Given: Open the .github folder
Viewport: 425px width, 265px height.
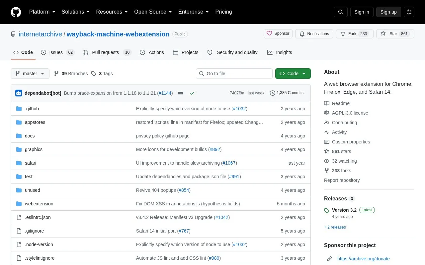Looking at the screenshot, I should (x=32, y=109).
